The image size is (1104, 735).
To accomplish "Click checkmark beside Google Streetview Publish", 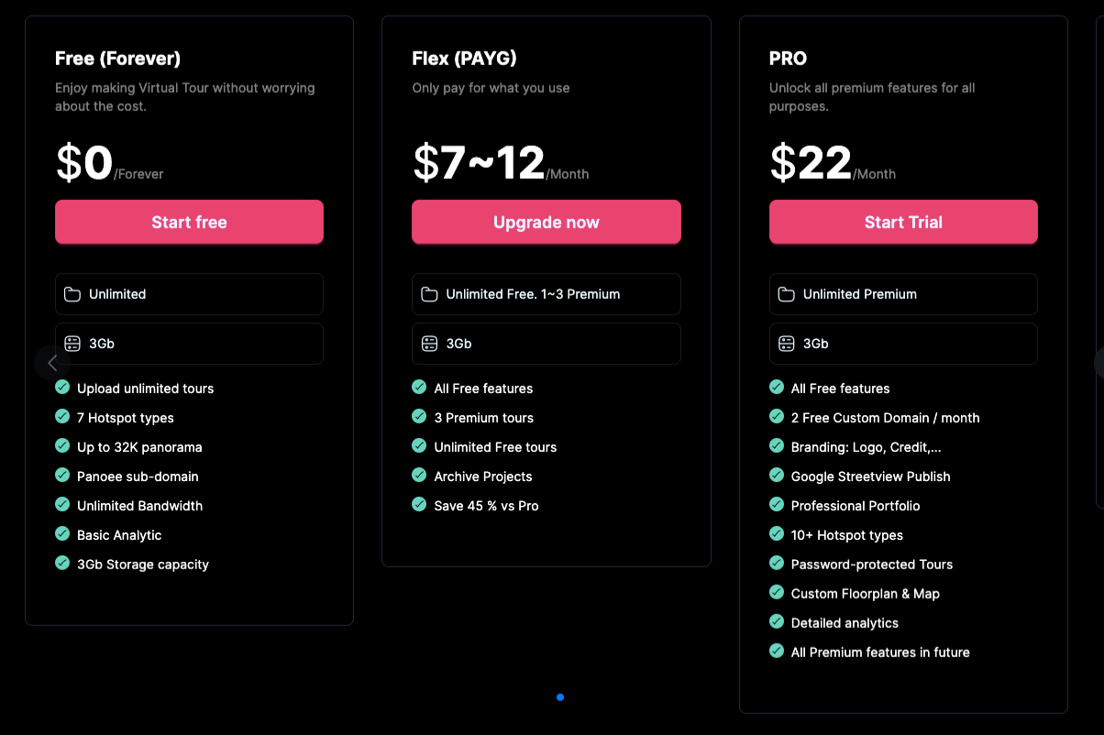I will (x=777, y=476).
